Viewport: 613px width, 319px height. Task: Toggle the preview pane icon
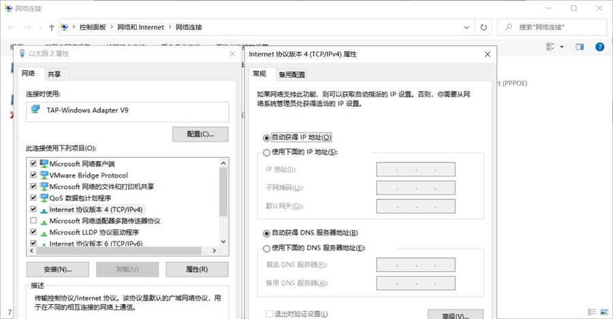[x=580, y=47]
